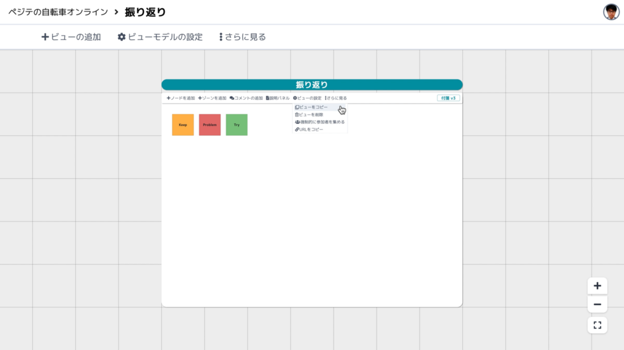This screenshot has width=624, height=350.
Task: Click the 付箋 v3 badge
Action: click(x=448, y=98)
